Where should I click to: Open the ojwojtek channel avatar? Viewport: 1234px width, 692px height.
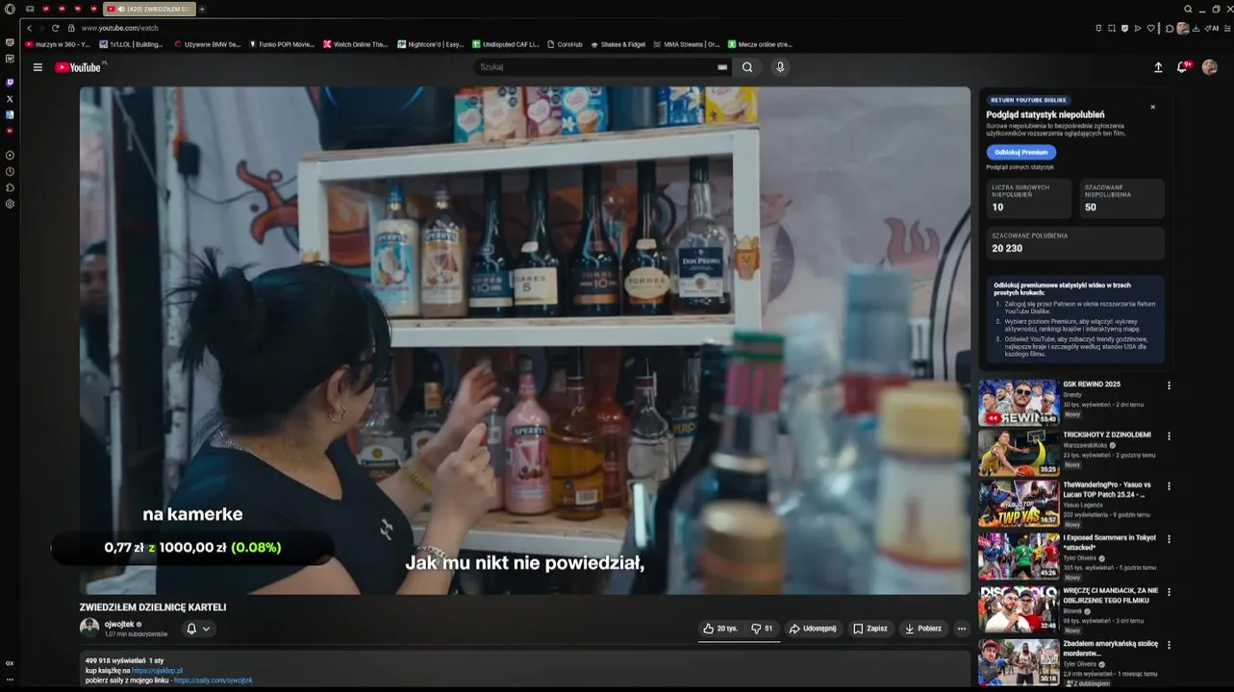[89, 628]
